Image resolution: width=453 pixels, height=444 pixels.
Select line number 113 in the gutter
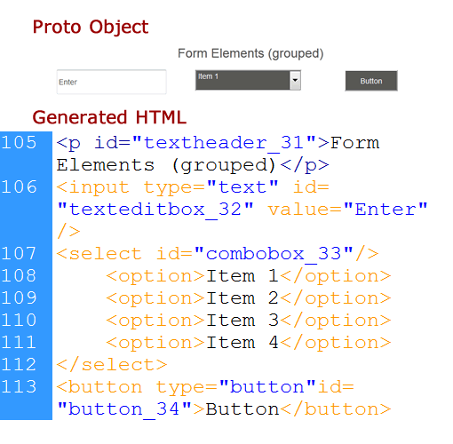19,387
